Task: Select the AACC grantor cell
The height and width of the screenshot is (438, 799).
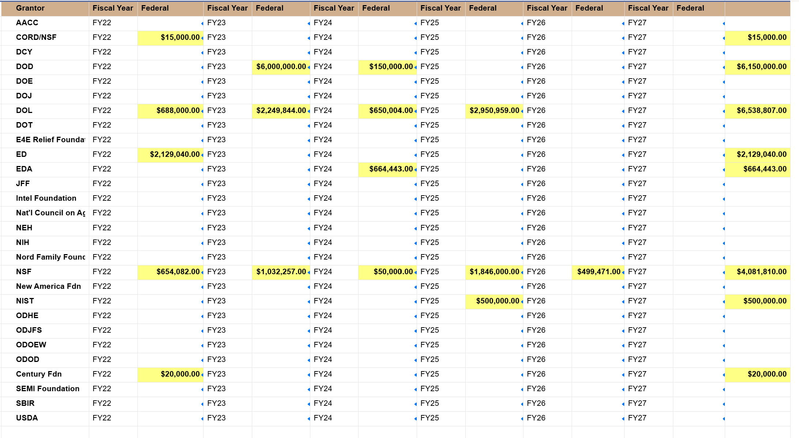Action: (x=45, y=23)
